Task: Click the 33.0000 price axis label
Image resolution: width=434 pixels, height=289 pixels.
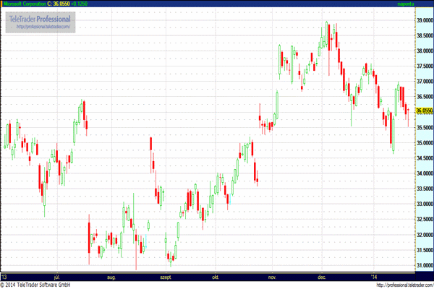Action: point(425,204)
